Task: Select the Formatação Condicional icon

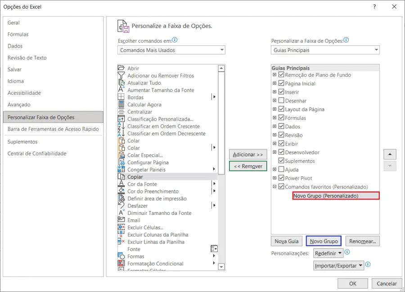Action: pyautogui.click(x=121, y=263)
